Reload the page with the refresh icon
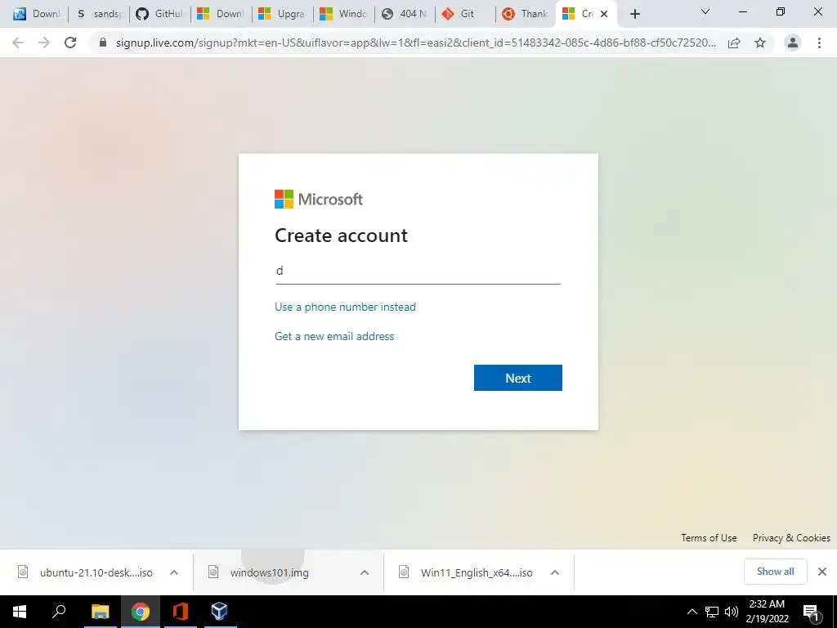This screenshot has width=837, height=628. click(x=70, y=43)
